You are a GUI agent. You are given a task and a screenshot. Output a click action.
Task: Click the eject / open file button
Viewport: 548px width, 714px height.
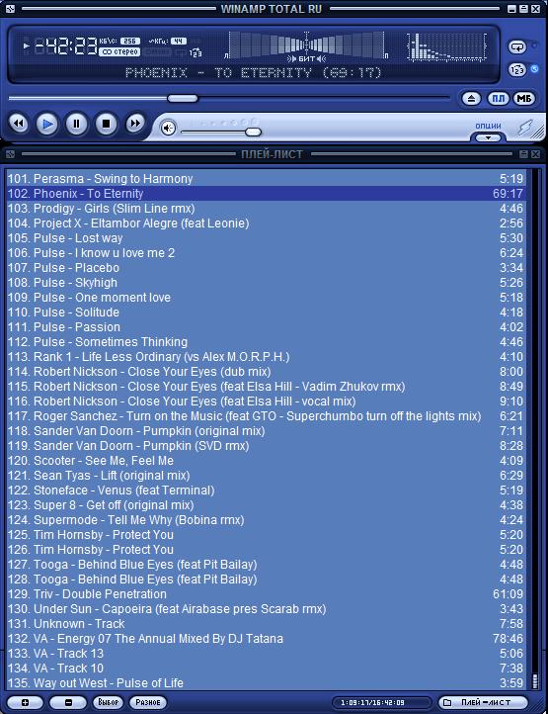pyautogui.click(x=472, y=98)
